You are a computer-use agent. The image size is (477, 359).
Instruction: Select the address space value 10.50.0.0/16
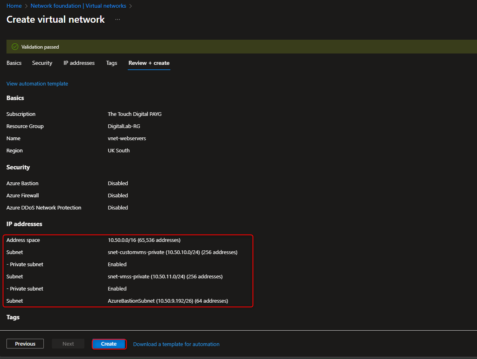tap(144, 240)
